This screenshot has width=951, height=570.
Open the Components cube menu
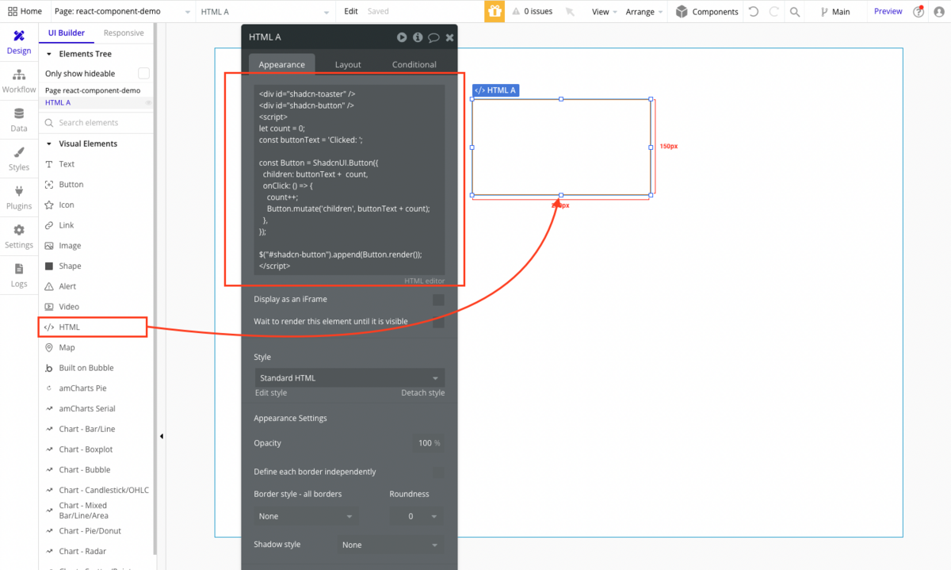[x=706, y=11]
